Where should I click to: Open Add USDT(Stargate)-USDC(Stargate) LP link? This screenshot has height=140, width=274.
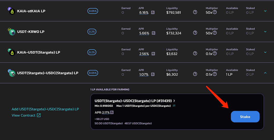click(45, 109)
